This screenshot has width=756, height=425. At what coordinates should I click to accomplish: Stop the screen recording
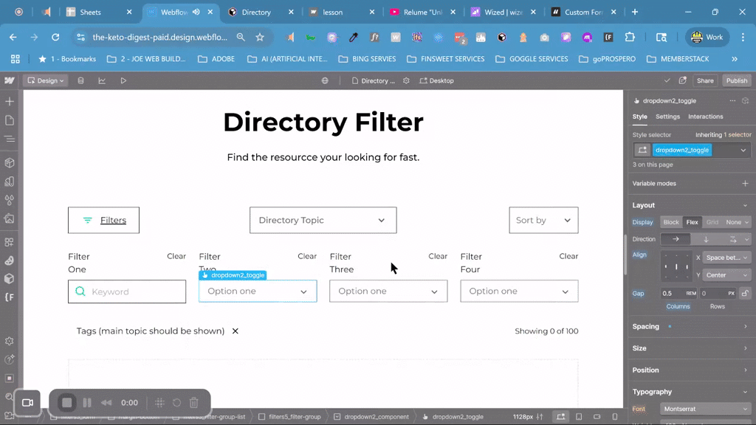[x=67, y=402]
